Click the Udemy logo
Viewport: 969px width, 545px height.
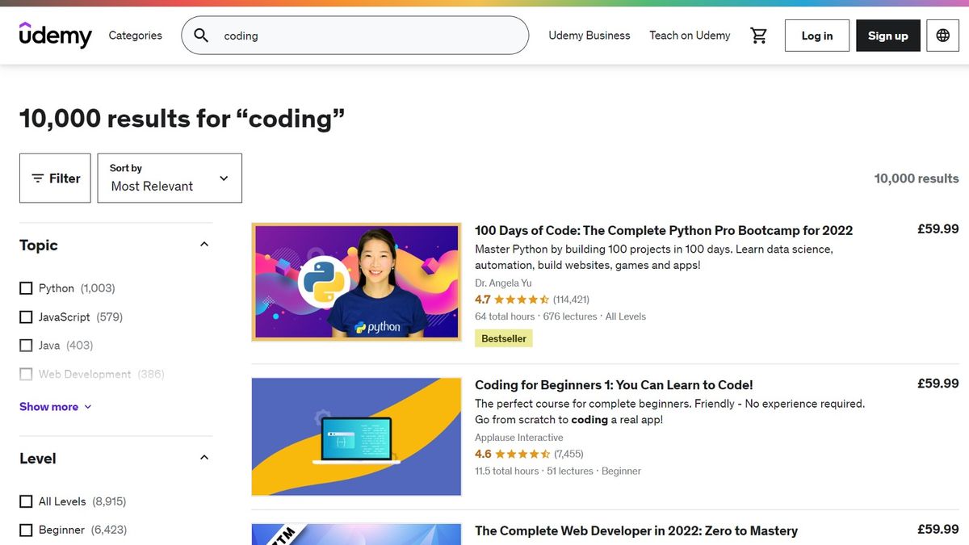point(55,35)
